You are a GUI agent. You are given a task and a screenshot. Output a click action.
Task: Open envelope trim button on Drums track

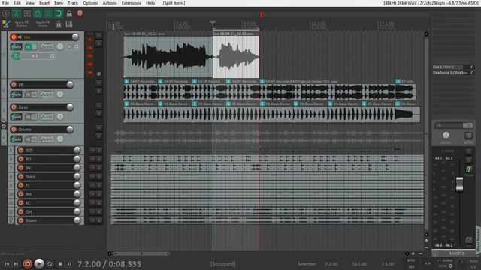[x=47, y=139]
